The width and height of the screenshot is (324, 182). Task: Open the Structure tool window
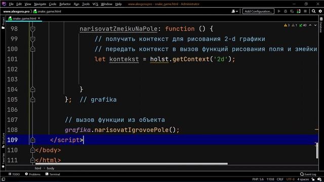pyautogui.click(x=3, y=141)
